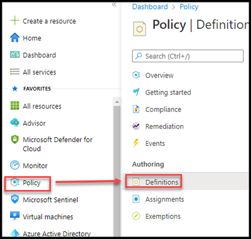Image resolution: width=251 pixels, height=239 pixels.
Task: Click the Dashboard chart icon
Action: [14, 55]
